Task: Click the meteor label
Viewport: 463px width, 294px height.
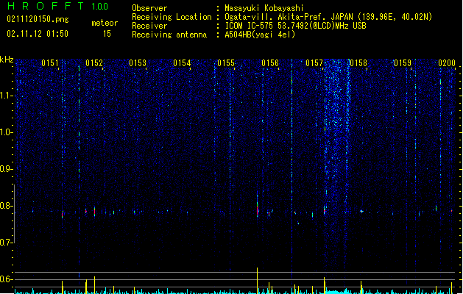Action: pyautogui.click(x=105, y=23)
